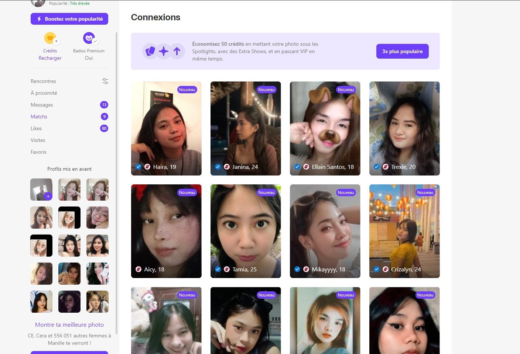Click the upward arrow icon in promo banner
Image resolution: width=520 pixels, height=354 pixels.
point(177,51)
